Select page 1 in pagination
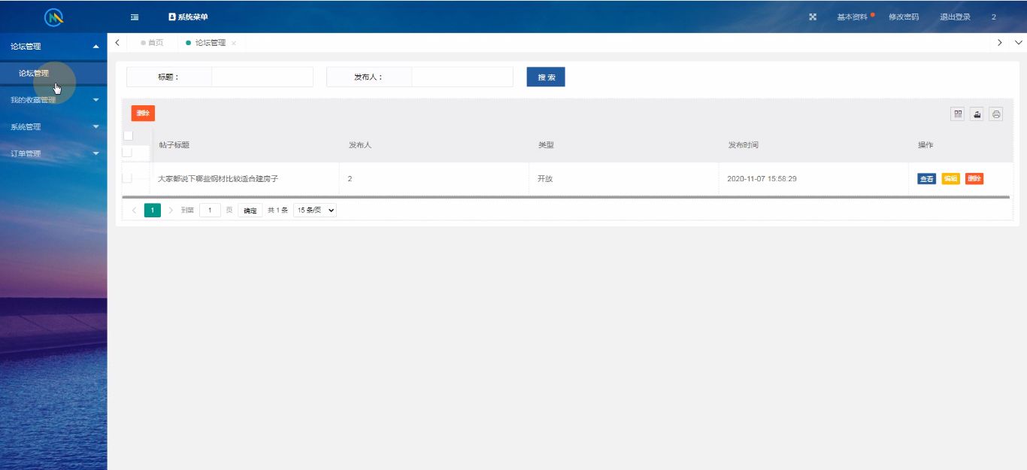Viewport: 1027px width, 470px height. 153,211
